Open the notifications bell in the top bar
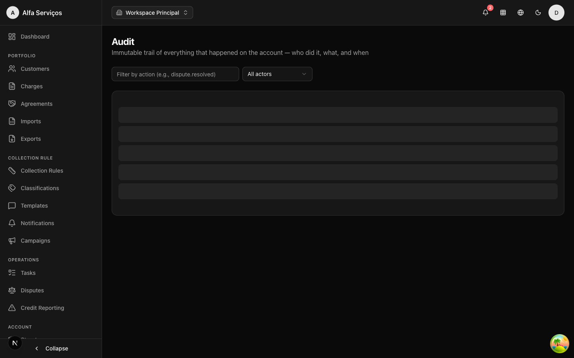 (x=485, y=13)
